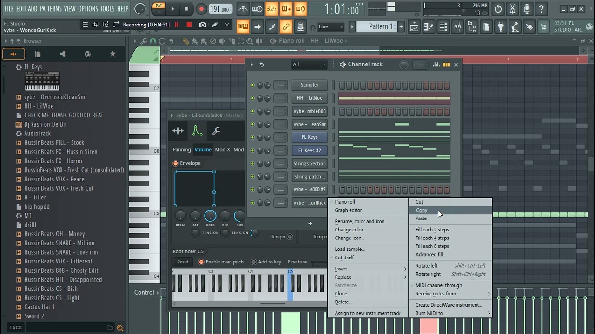This screenshot has width=595, height=334.
Task: Enable the Envelope toggle
Action: (x=176, y=163)
